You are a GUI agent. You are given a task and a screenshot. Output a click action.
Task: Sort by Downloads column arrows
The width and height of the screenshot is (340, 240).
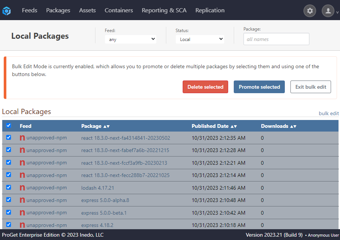(293, 126)
